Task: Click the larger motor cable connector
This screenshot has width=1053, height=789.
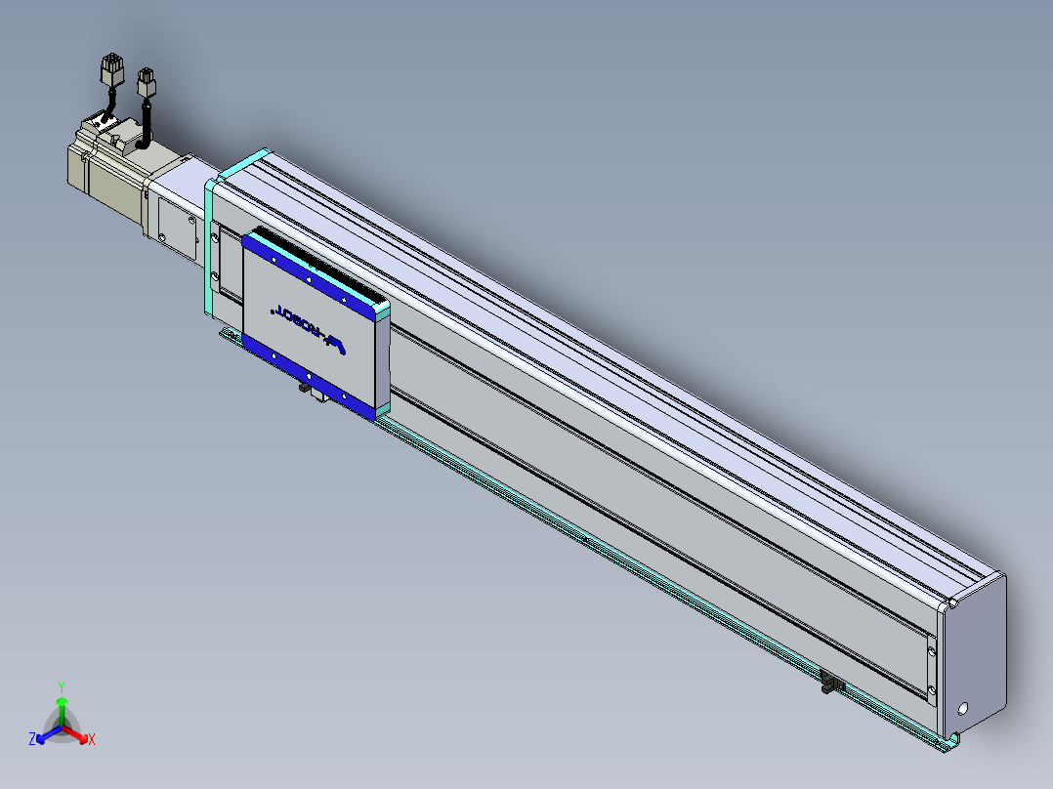Action: pos(111,71)
